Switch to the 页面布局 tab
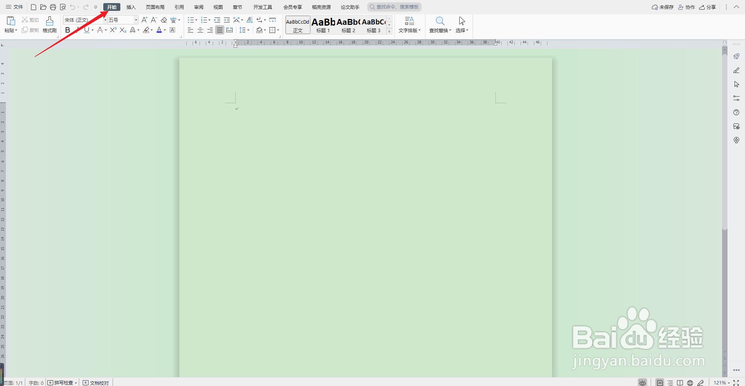Image resolution: width=745 pixels, height=386 pixels. [x=155, y=7]
